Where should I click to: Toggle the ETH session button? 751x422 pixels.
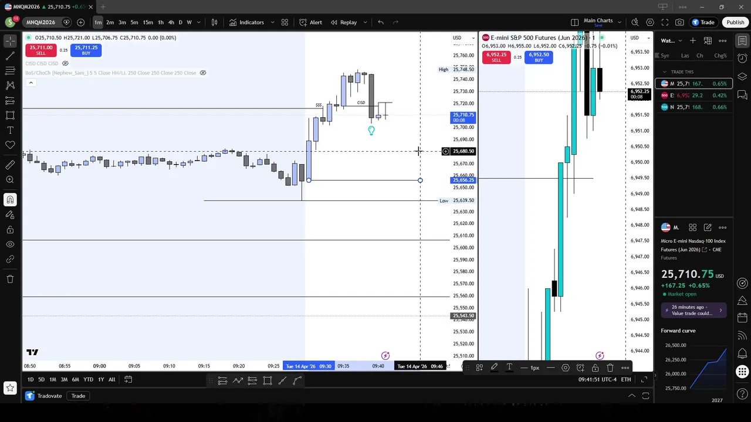point(626,379)
